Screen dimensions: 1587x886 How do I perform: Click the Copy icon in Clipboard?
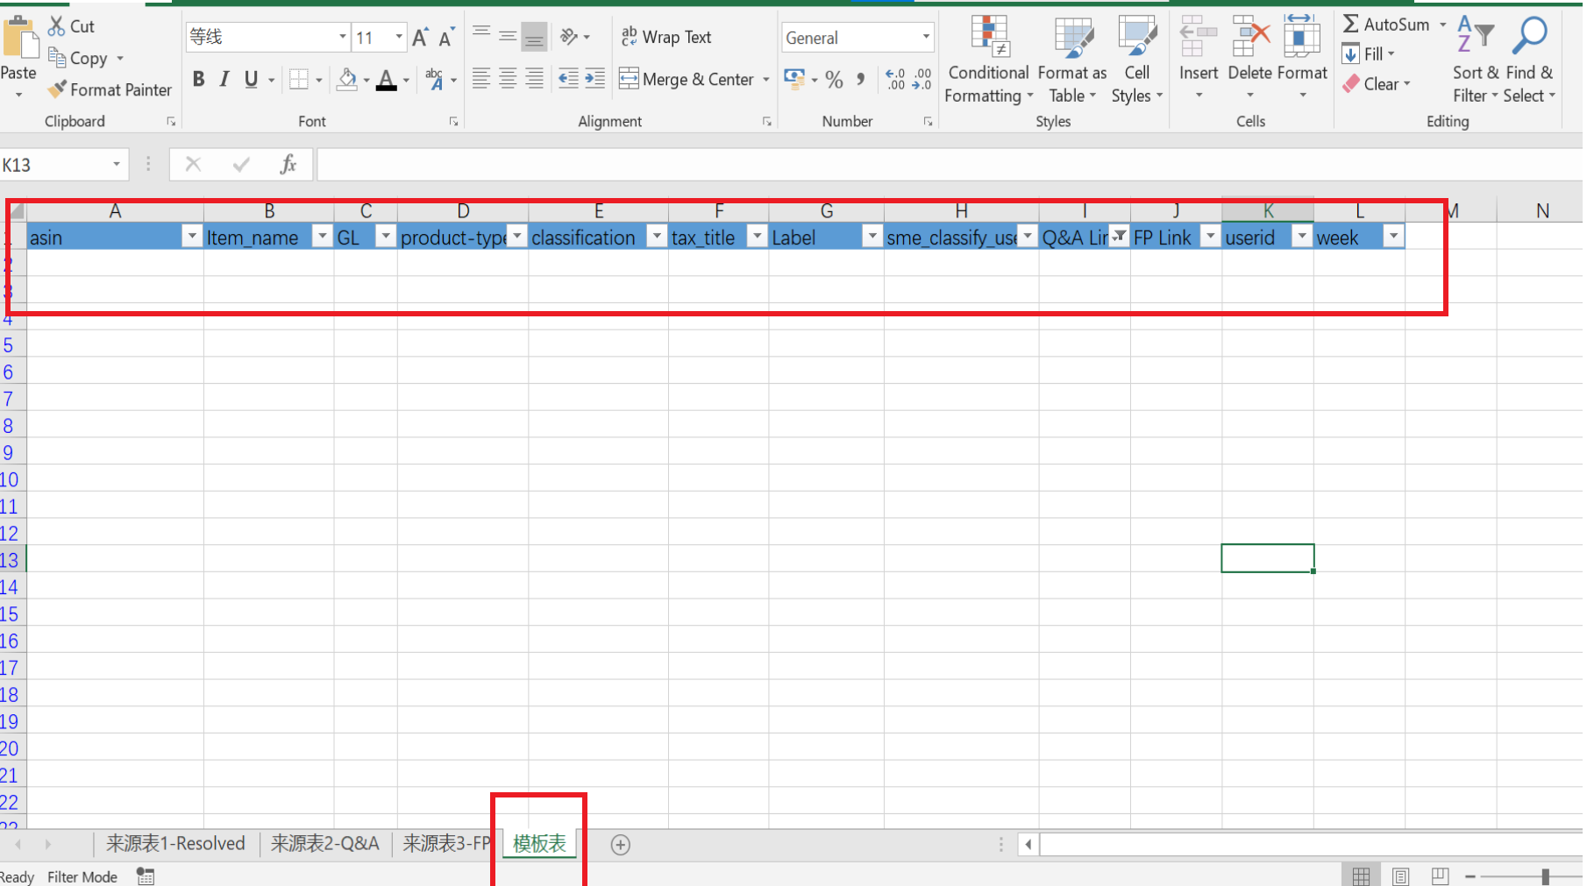[57, 58]
